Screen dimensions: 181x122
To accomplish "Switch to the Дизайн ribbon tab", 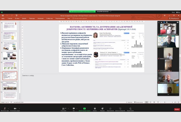I will pyautogui.click(x=24, y=18).
